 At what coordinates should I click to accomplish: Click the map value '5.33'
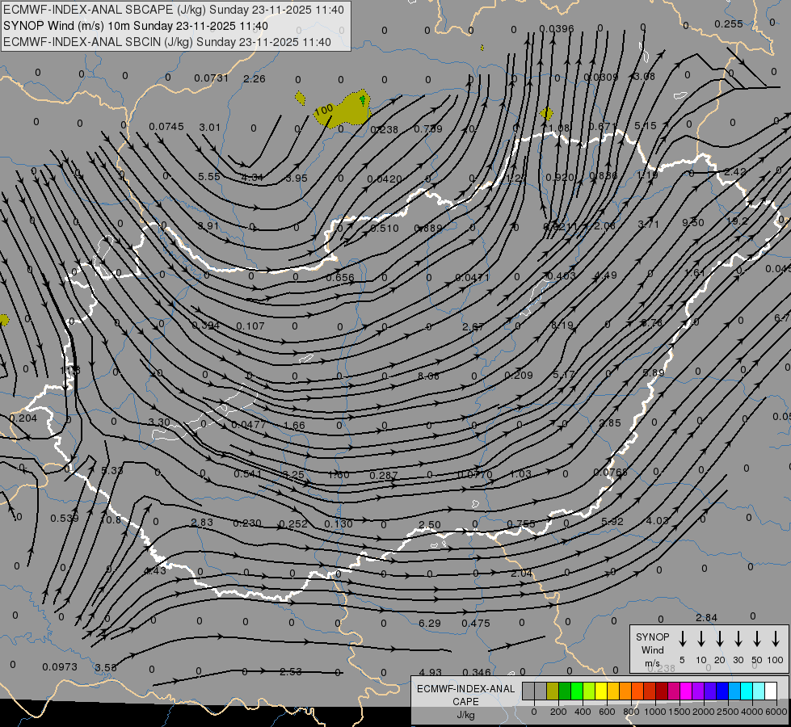112,470
